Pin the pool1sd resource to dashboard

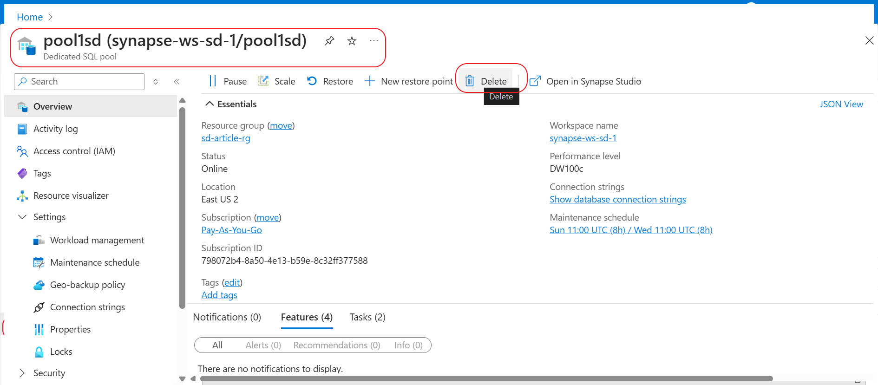(x=329, y=41)
